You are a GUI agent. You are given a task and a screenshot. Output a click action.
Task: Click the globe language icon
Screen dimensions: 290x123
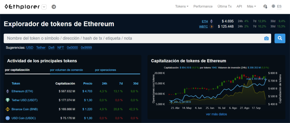(273, 6)
